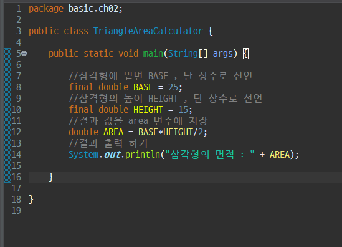Select the TriangleAreaCalculator class name
The image size is (342, 247).
pos(148,31)
